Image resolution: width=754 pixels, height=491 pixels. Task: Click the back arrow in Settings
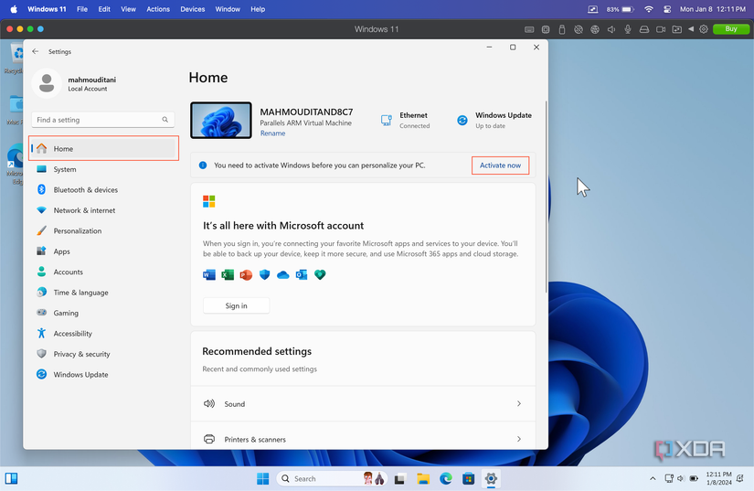coord(35,51)
